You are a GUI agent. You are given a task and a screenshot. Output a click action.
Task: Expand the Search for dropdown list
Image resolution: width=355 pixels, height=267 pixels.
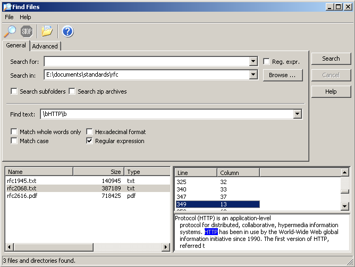253,61
